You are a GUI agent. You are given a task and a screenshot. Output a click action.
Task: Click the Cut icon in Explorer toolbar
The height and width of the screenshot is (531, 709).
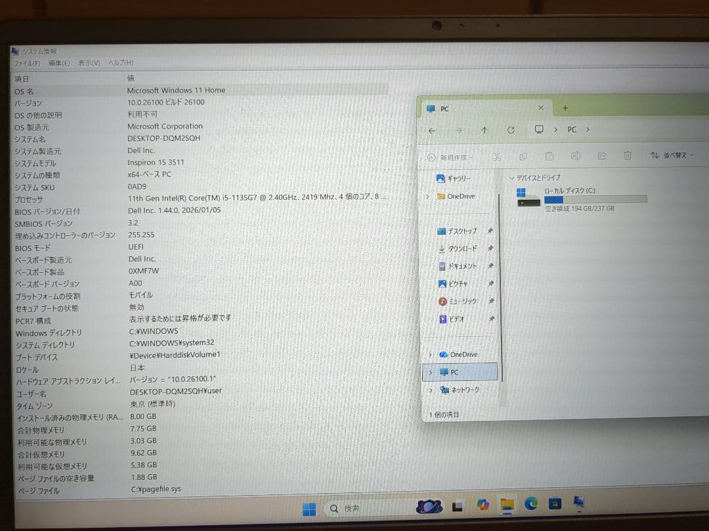(x=497, y=155)
